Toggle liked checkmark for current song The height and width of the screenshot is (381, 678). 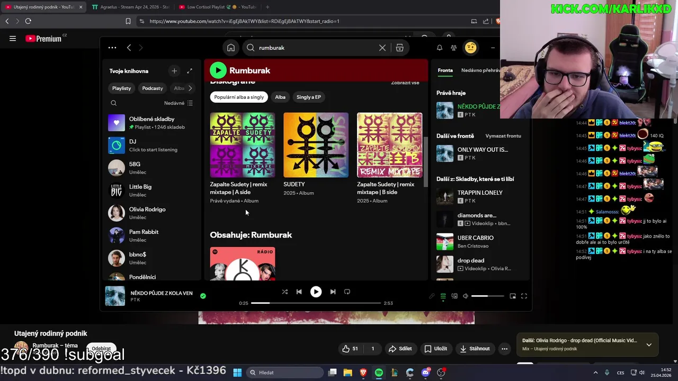(x=203, y=296)
